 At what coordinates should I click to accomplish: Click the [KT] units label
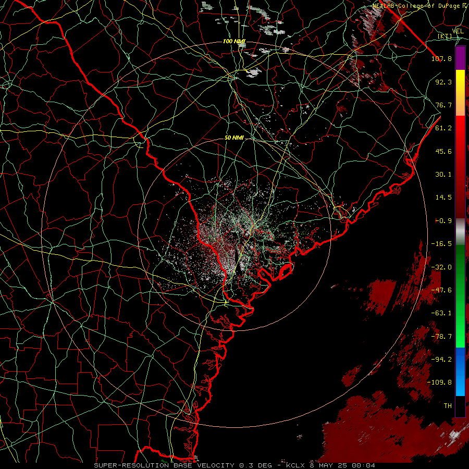point(445,36)
